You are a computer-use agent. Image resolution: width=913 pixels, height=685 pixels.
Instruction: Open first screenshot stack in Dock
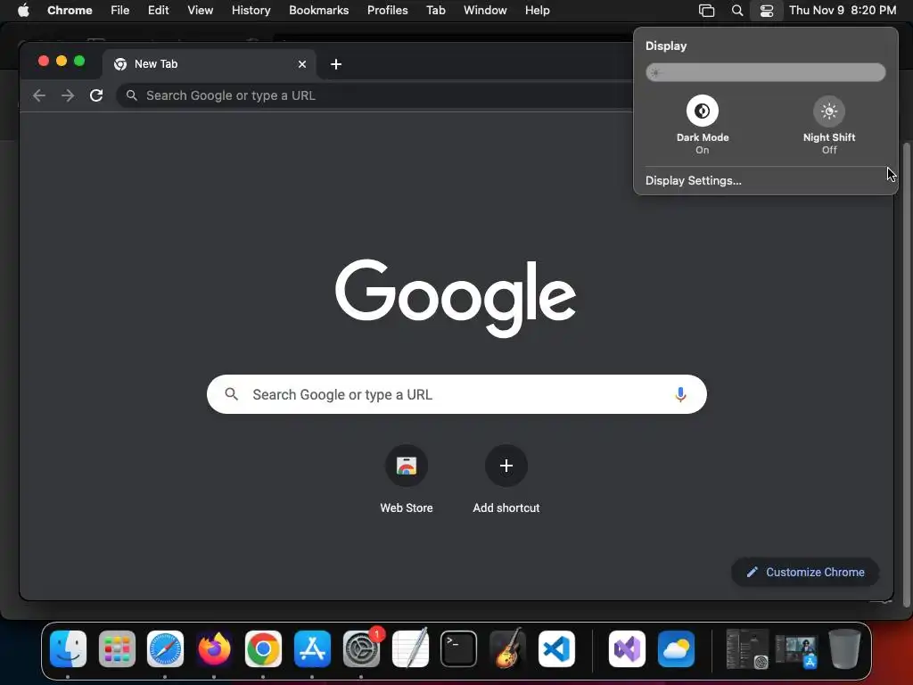747,649
